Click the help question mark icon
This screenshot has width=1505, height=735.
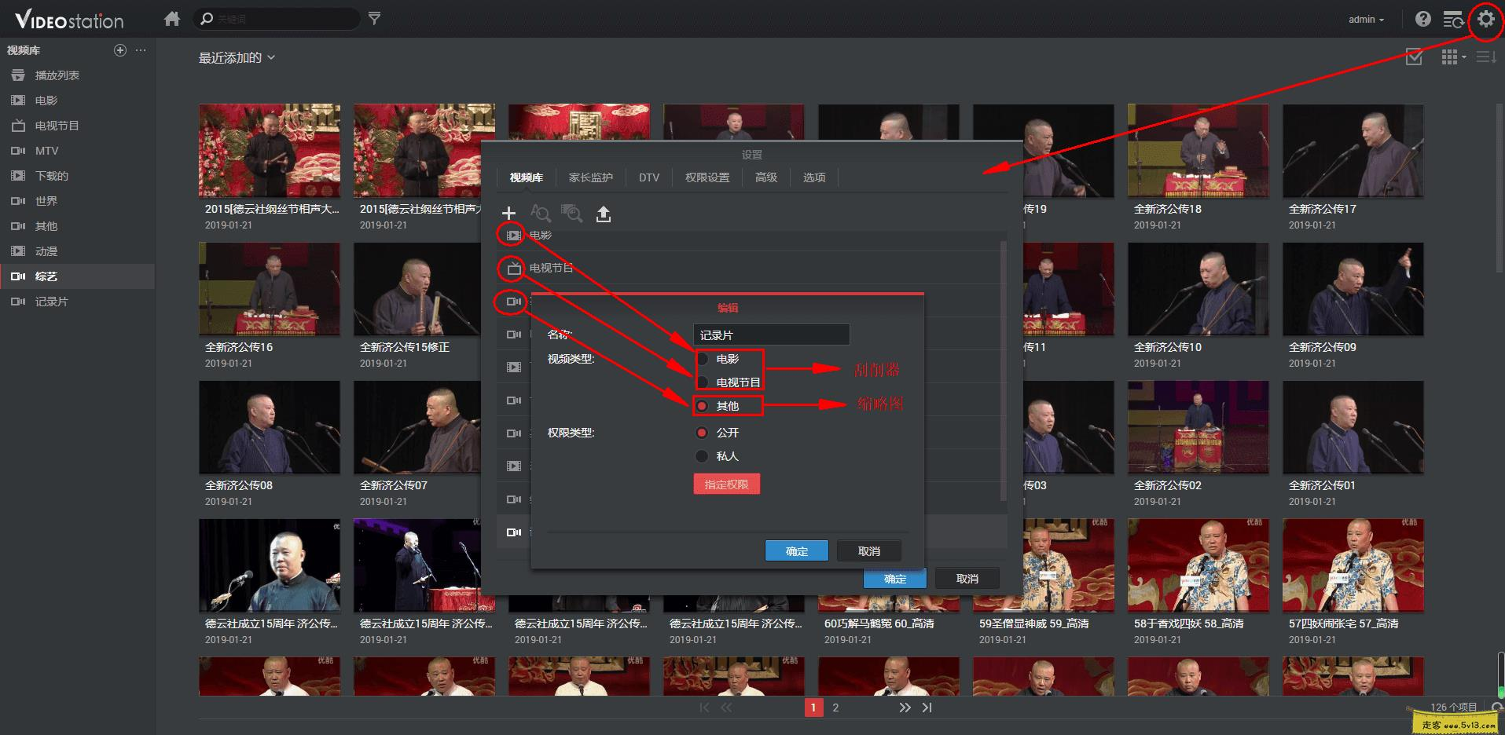pos(1422,19)
